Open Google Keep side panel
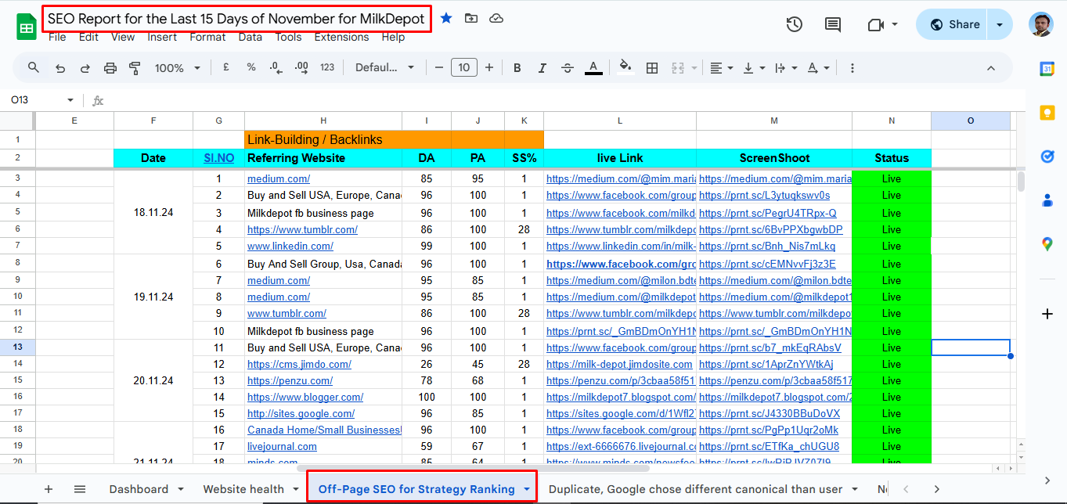The image size is (1067, 504). [1047, 113]
